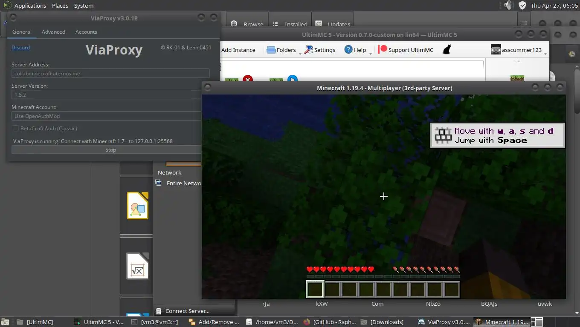Toggle the BetaCraft Auth (Classic) checkbox
The image size is (580, 327).
tap(16, 128)
